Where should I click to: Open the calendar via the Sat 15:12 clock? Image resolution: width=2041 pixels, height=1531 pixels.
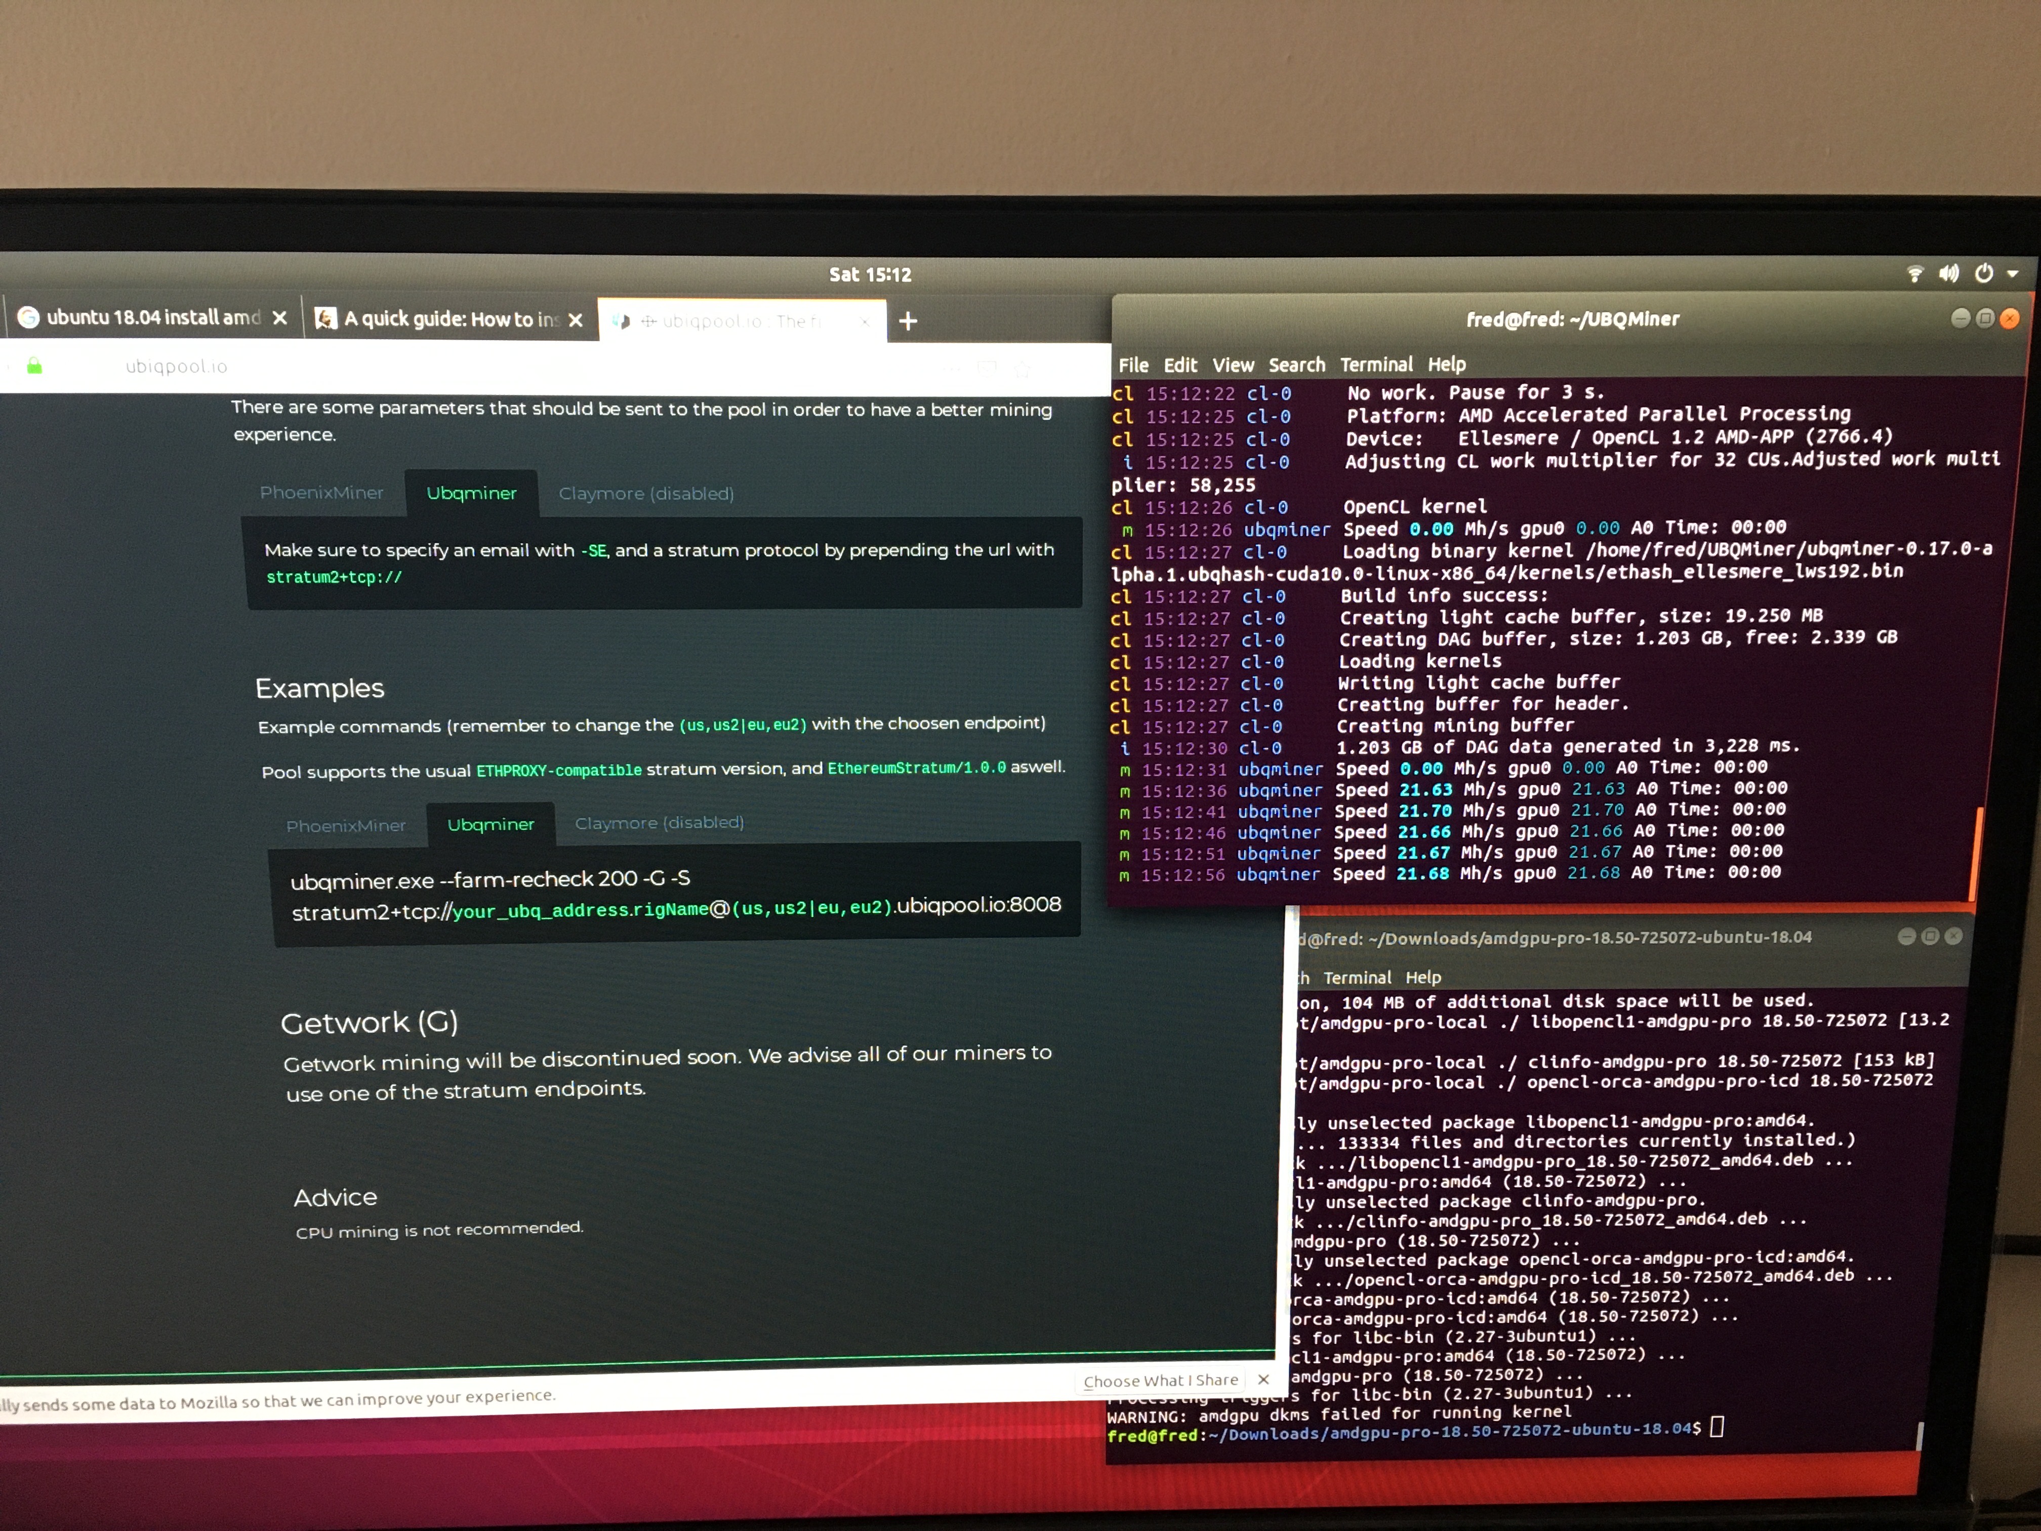[x=869, y=273]
